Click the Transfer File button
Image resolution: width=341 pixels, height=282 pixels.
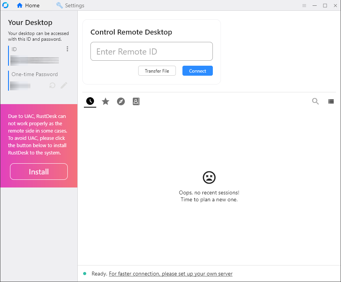click(x=157, y=71)
